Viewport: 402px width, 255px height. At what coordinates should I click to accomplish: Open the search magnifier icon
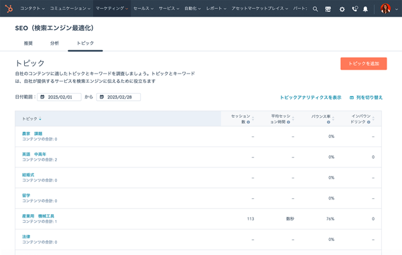[316, 9]
